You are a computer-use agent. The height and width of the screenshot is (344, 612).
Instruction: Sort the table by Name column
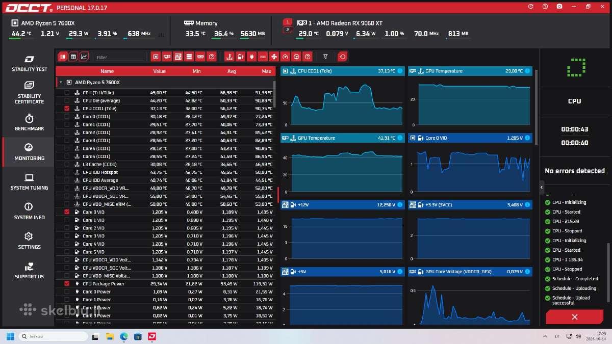(107, 71)
